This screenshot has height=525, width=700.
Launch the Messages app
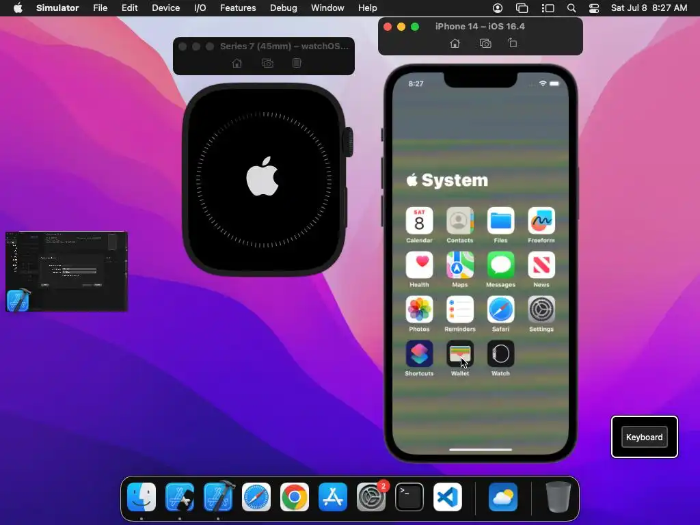(x=500, y=265)
